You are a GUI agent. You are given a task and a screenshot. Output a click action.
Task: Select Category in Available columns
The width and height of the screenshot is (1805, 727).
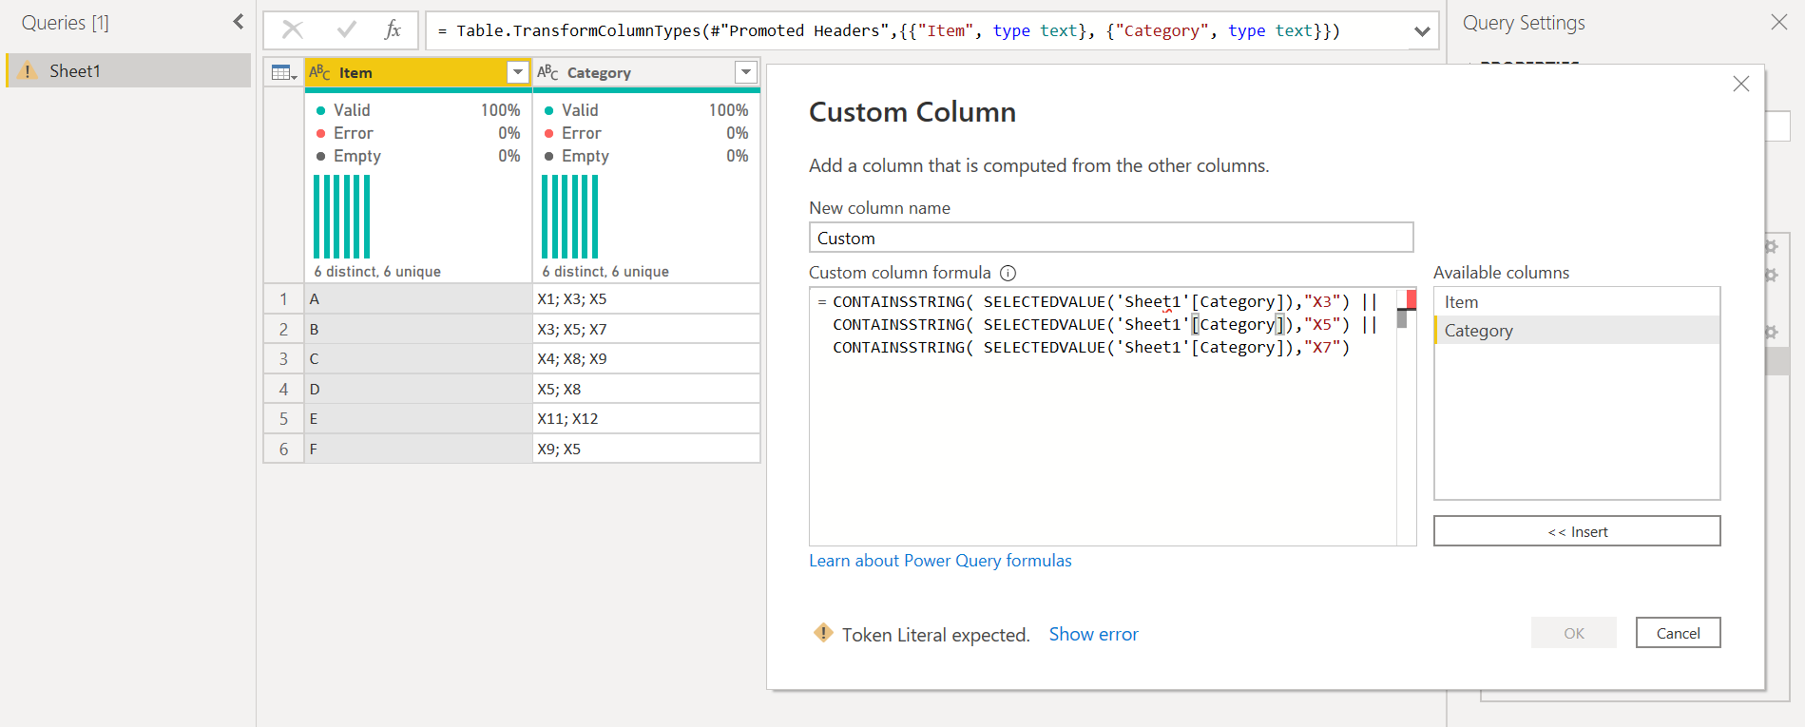(x=1577, y=331)
